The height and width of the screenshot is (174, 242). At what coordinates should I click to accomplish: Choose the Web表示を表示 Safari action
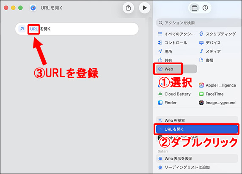(x=197, y=158)
